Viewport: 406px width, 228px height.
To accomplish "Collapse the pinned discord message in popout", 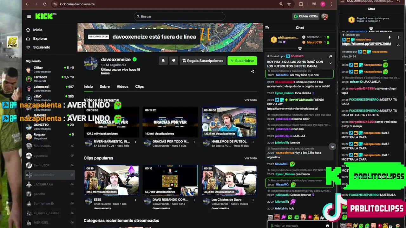I will [x=398, y=45].
